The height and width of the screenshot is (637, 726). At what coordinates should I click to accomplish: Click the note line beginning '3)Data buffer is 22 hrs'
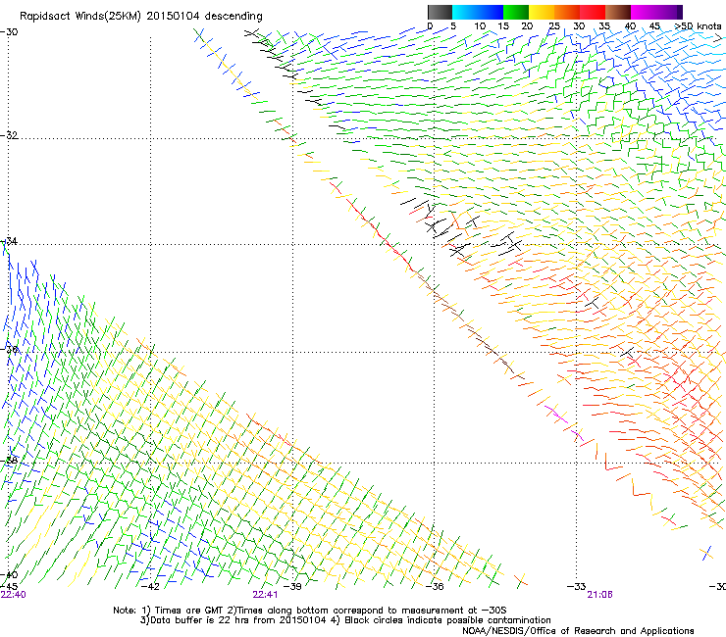345,620
